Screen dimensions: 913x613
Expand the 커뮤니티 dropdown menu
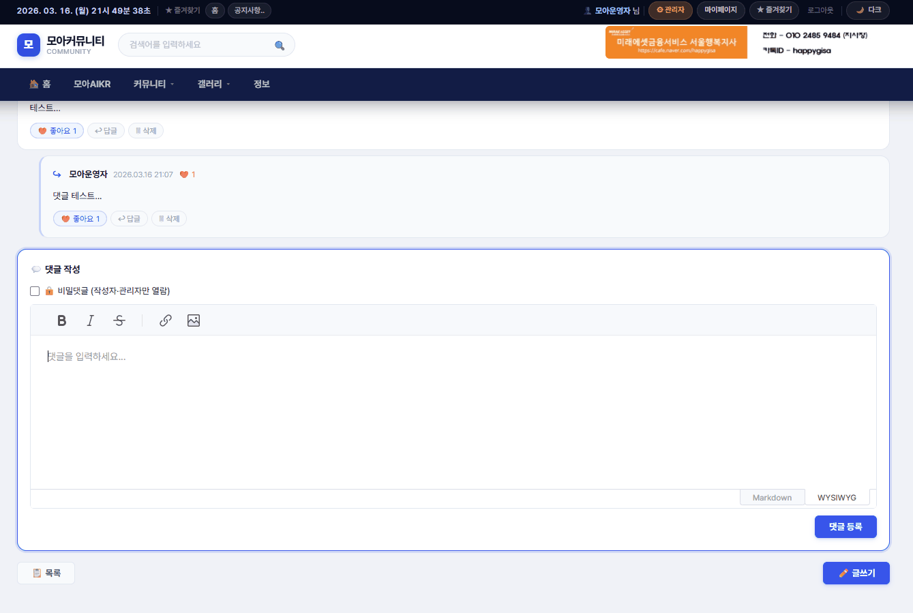(153, 84)
